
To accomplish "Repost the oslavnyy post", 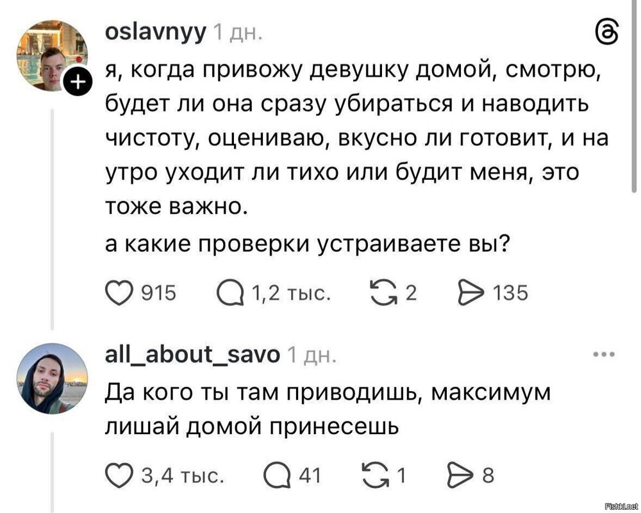I will pyautogui.click(x=383, y=293).
